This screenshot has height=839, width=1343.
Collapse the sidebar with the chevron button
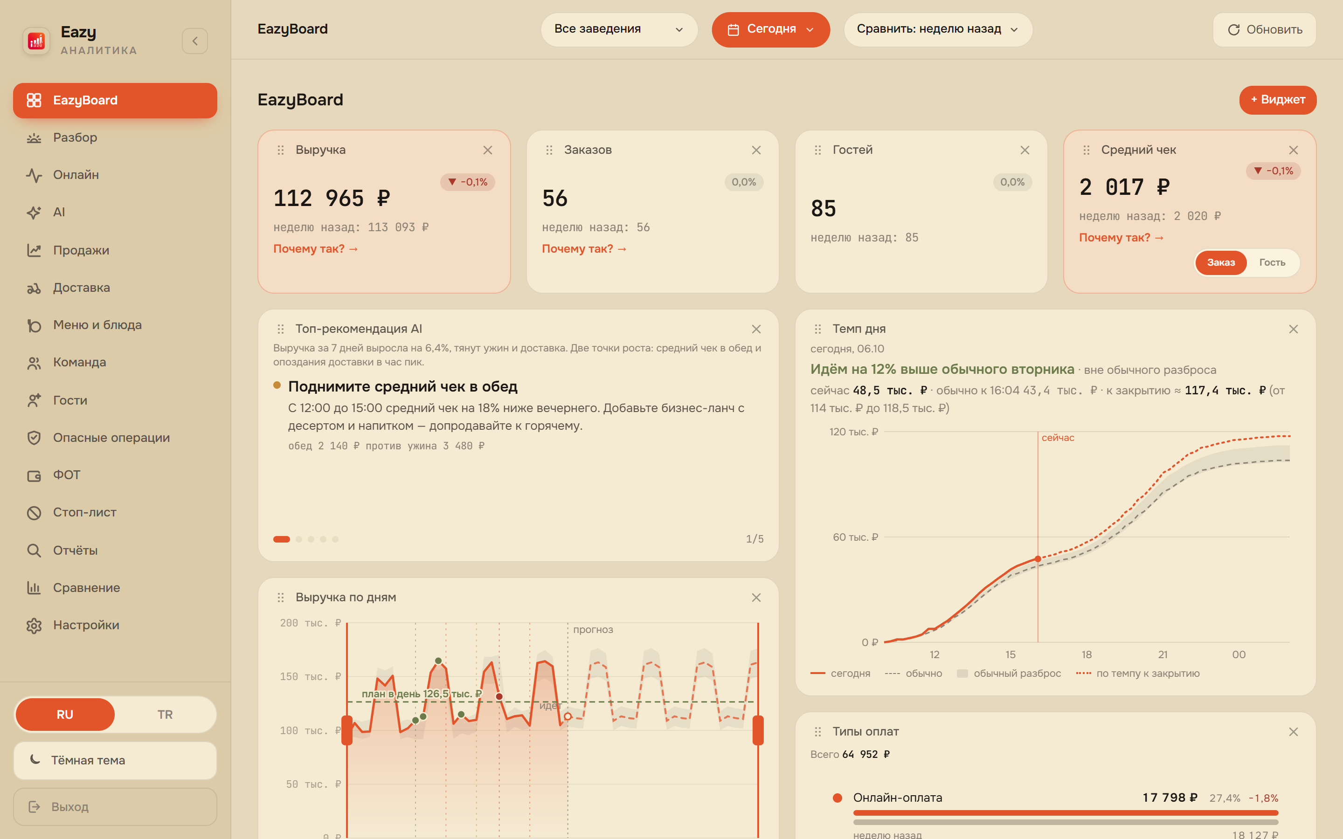pyautogui.click(x=195, y=41)
